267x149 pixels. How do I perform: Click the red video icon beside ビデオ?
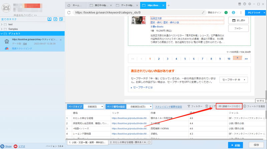pyautogui.click(x=15, y=146)
